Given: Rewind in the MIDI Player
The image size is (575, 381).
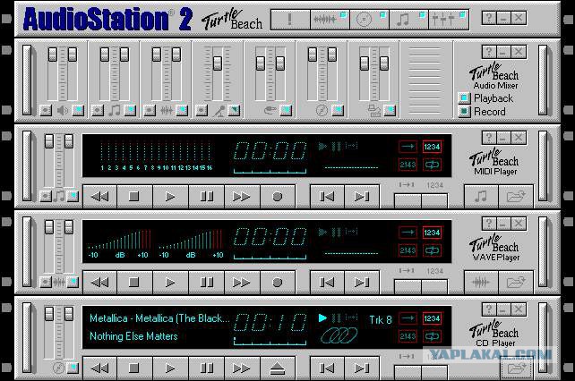Looking at the screenshot, I should coord(99,197).
